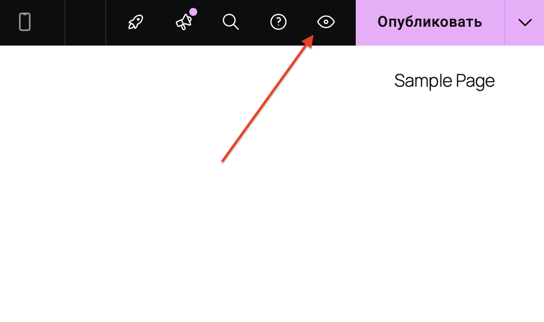Publish the page with the pink button
Screen dimensions: 544x322
pyautogui.click(x=430, y=23)
